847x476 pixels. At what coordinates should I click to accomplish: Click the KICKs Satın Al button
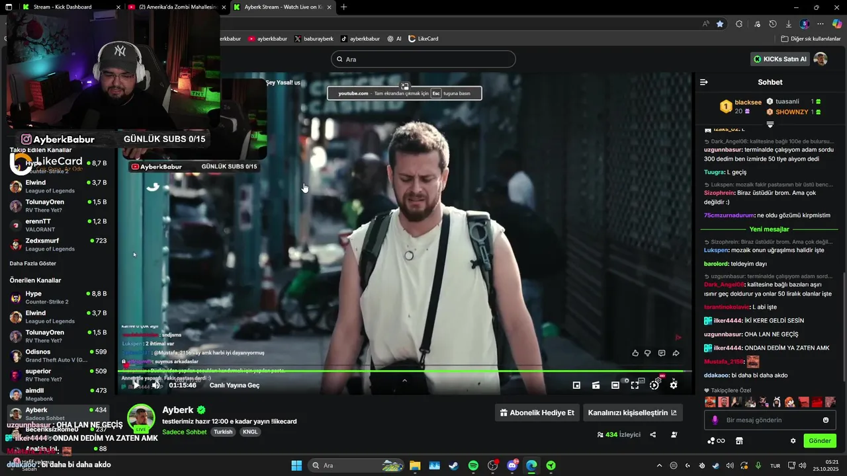[781, 59]
